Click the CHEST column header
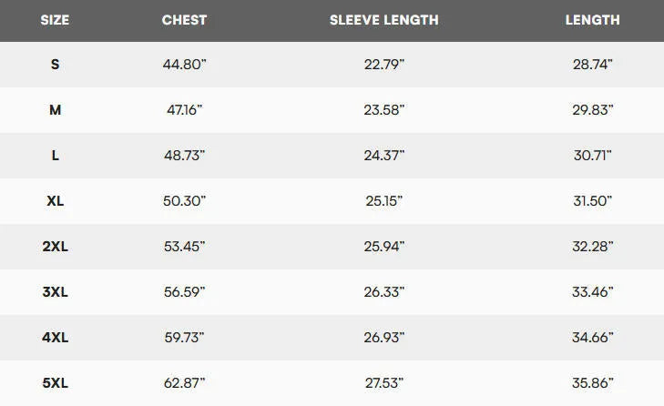 184,20
